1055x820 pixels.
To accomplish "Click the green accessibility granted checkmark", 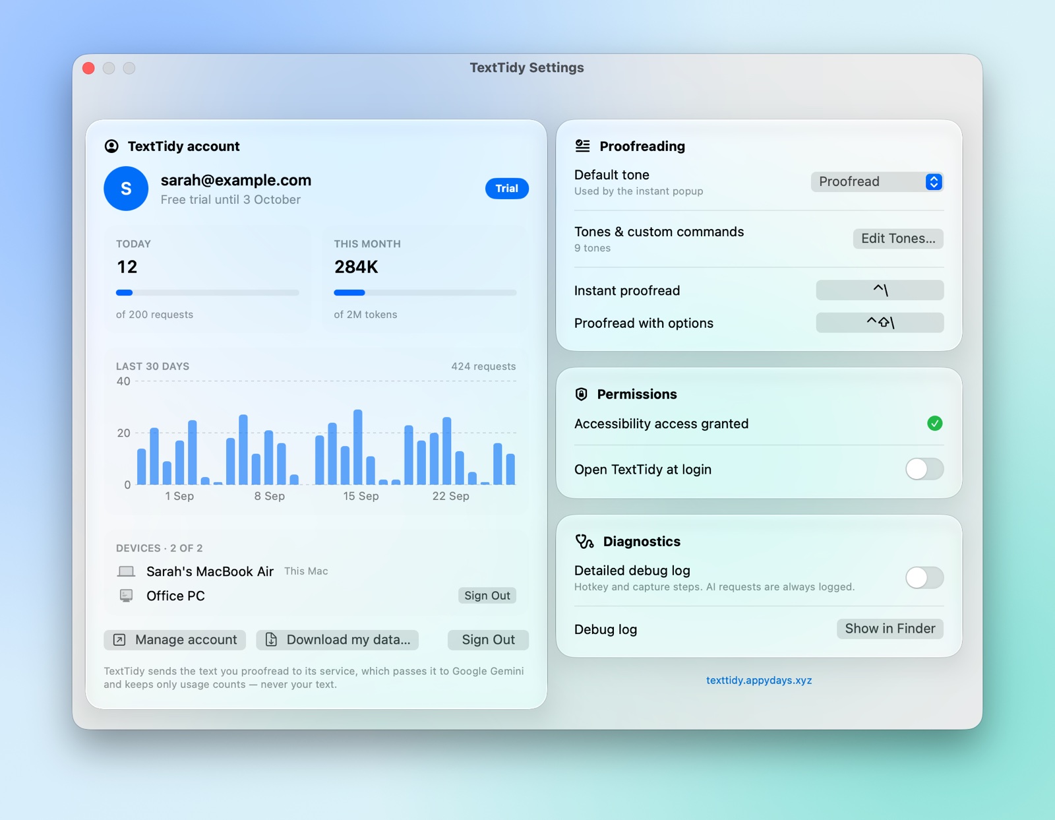I will tap(934, 424).
